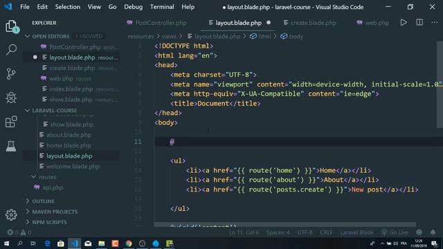The width and height of the screenshot is (443, 249).
Task: Change line endings via CRLF
Action: (326, 232)
